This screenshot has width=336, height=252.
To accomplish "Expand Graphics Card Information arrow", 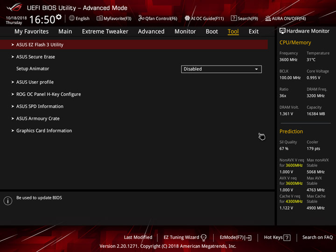I will coord(13,131).
